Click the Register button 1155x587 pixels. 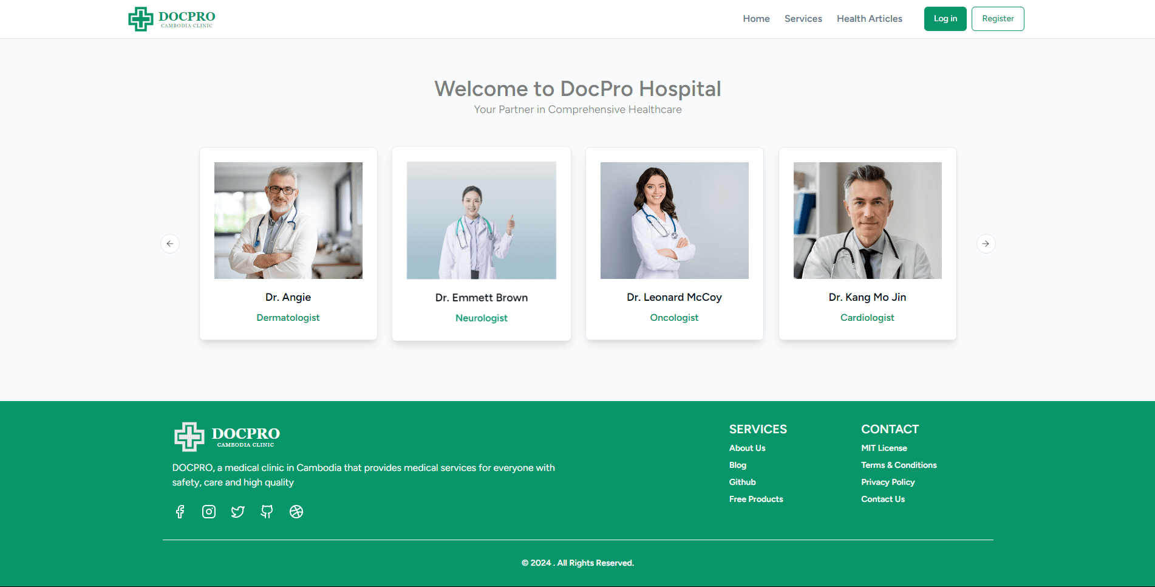click(x=997, y=19)
